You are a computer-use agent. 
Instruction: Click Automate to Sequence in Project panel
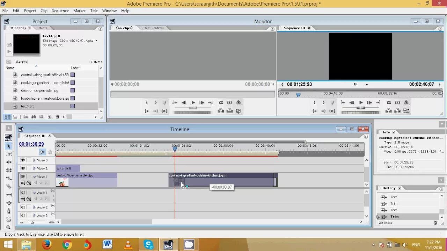click(26, 117)
